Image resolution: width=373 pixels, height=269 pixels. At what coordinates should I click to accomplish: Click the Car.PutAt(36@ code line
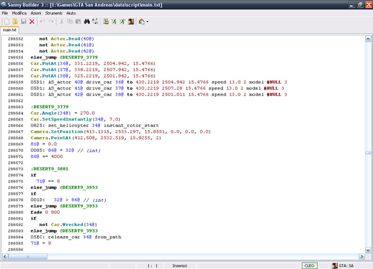coord(93,63)
